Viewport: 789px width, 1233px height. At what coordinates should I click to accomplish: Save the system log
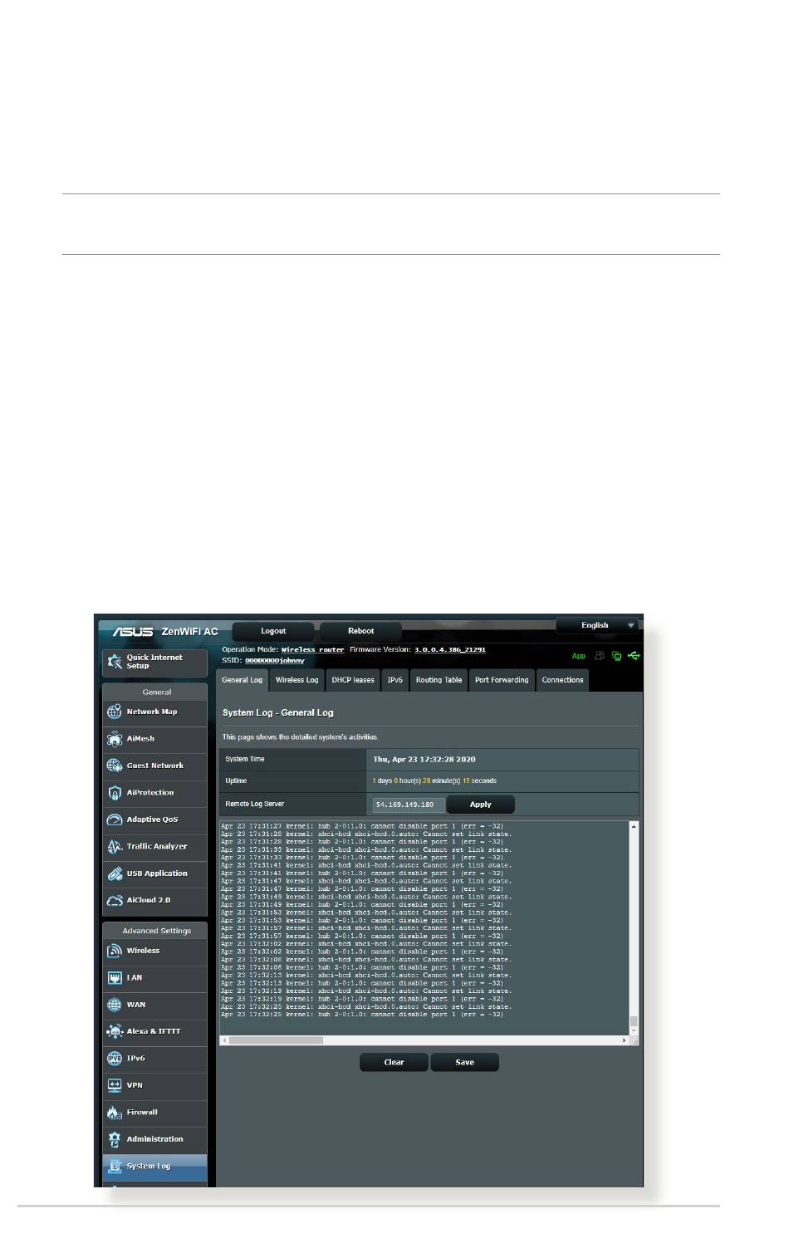tap(465, 1062)
